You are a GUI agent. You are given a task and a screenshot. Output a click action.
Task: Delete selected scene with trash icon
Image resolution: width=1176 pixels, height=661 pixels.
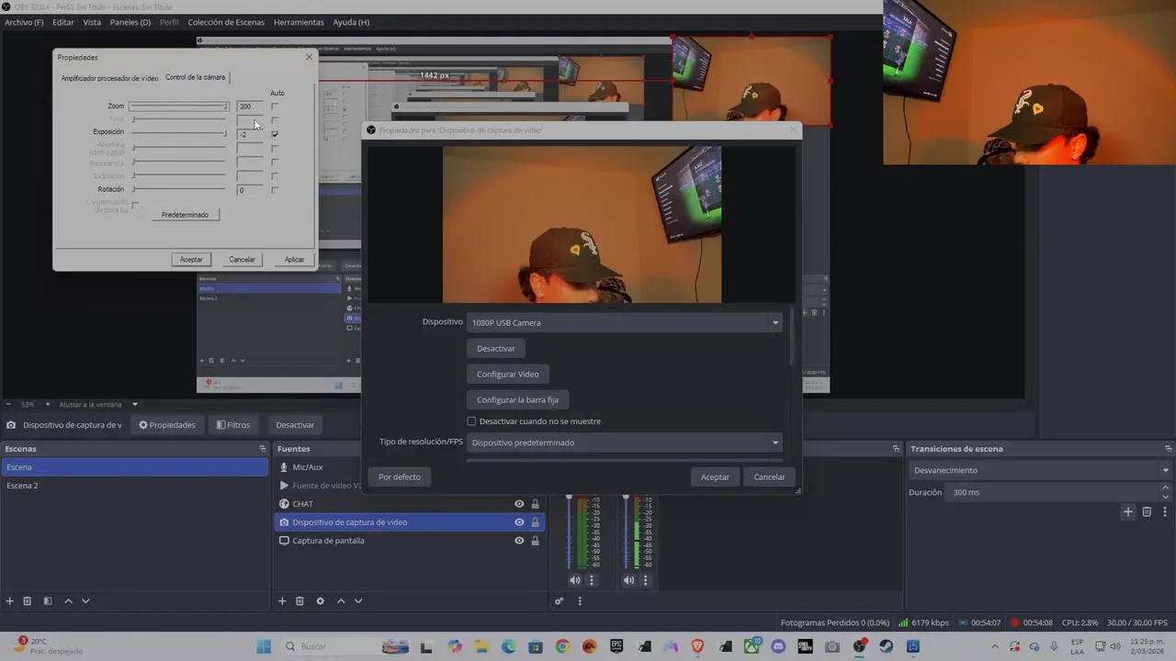pyautogui.click(x=28, y=601)
